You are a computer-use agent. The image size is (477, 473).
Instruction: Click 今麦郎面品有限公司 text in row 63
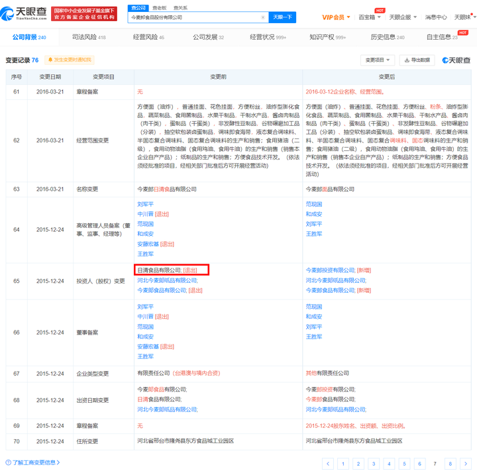coord(330,189)
